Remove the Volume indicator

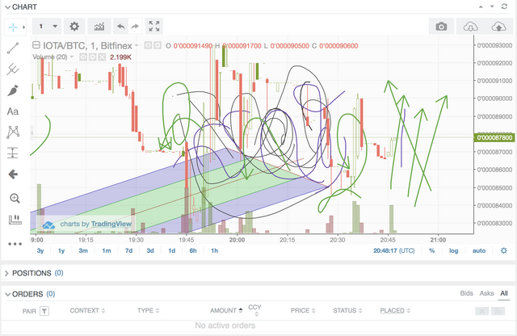[103, 57]
